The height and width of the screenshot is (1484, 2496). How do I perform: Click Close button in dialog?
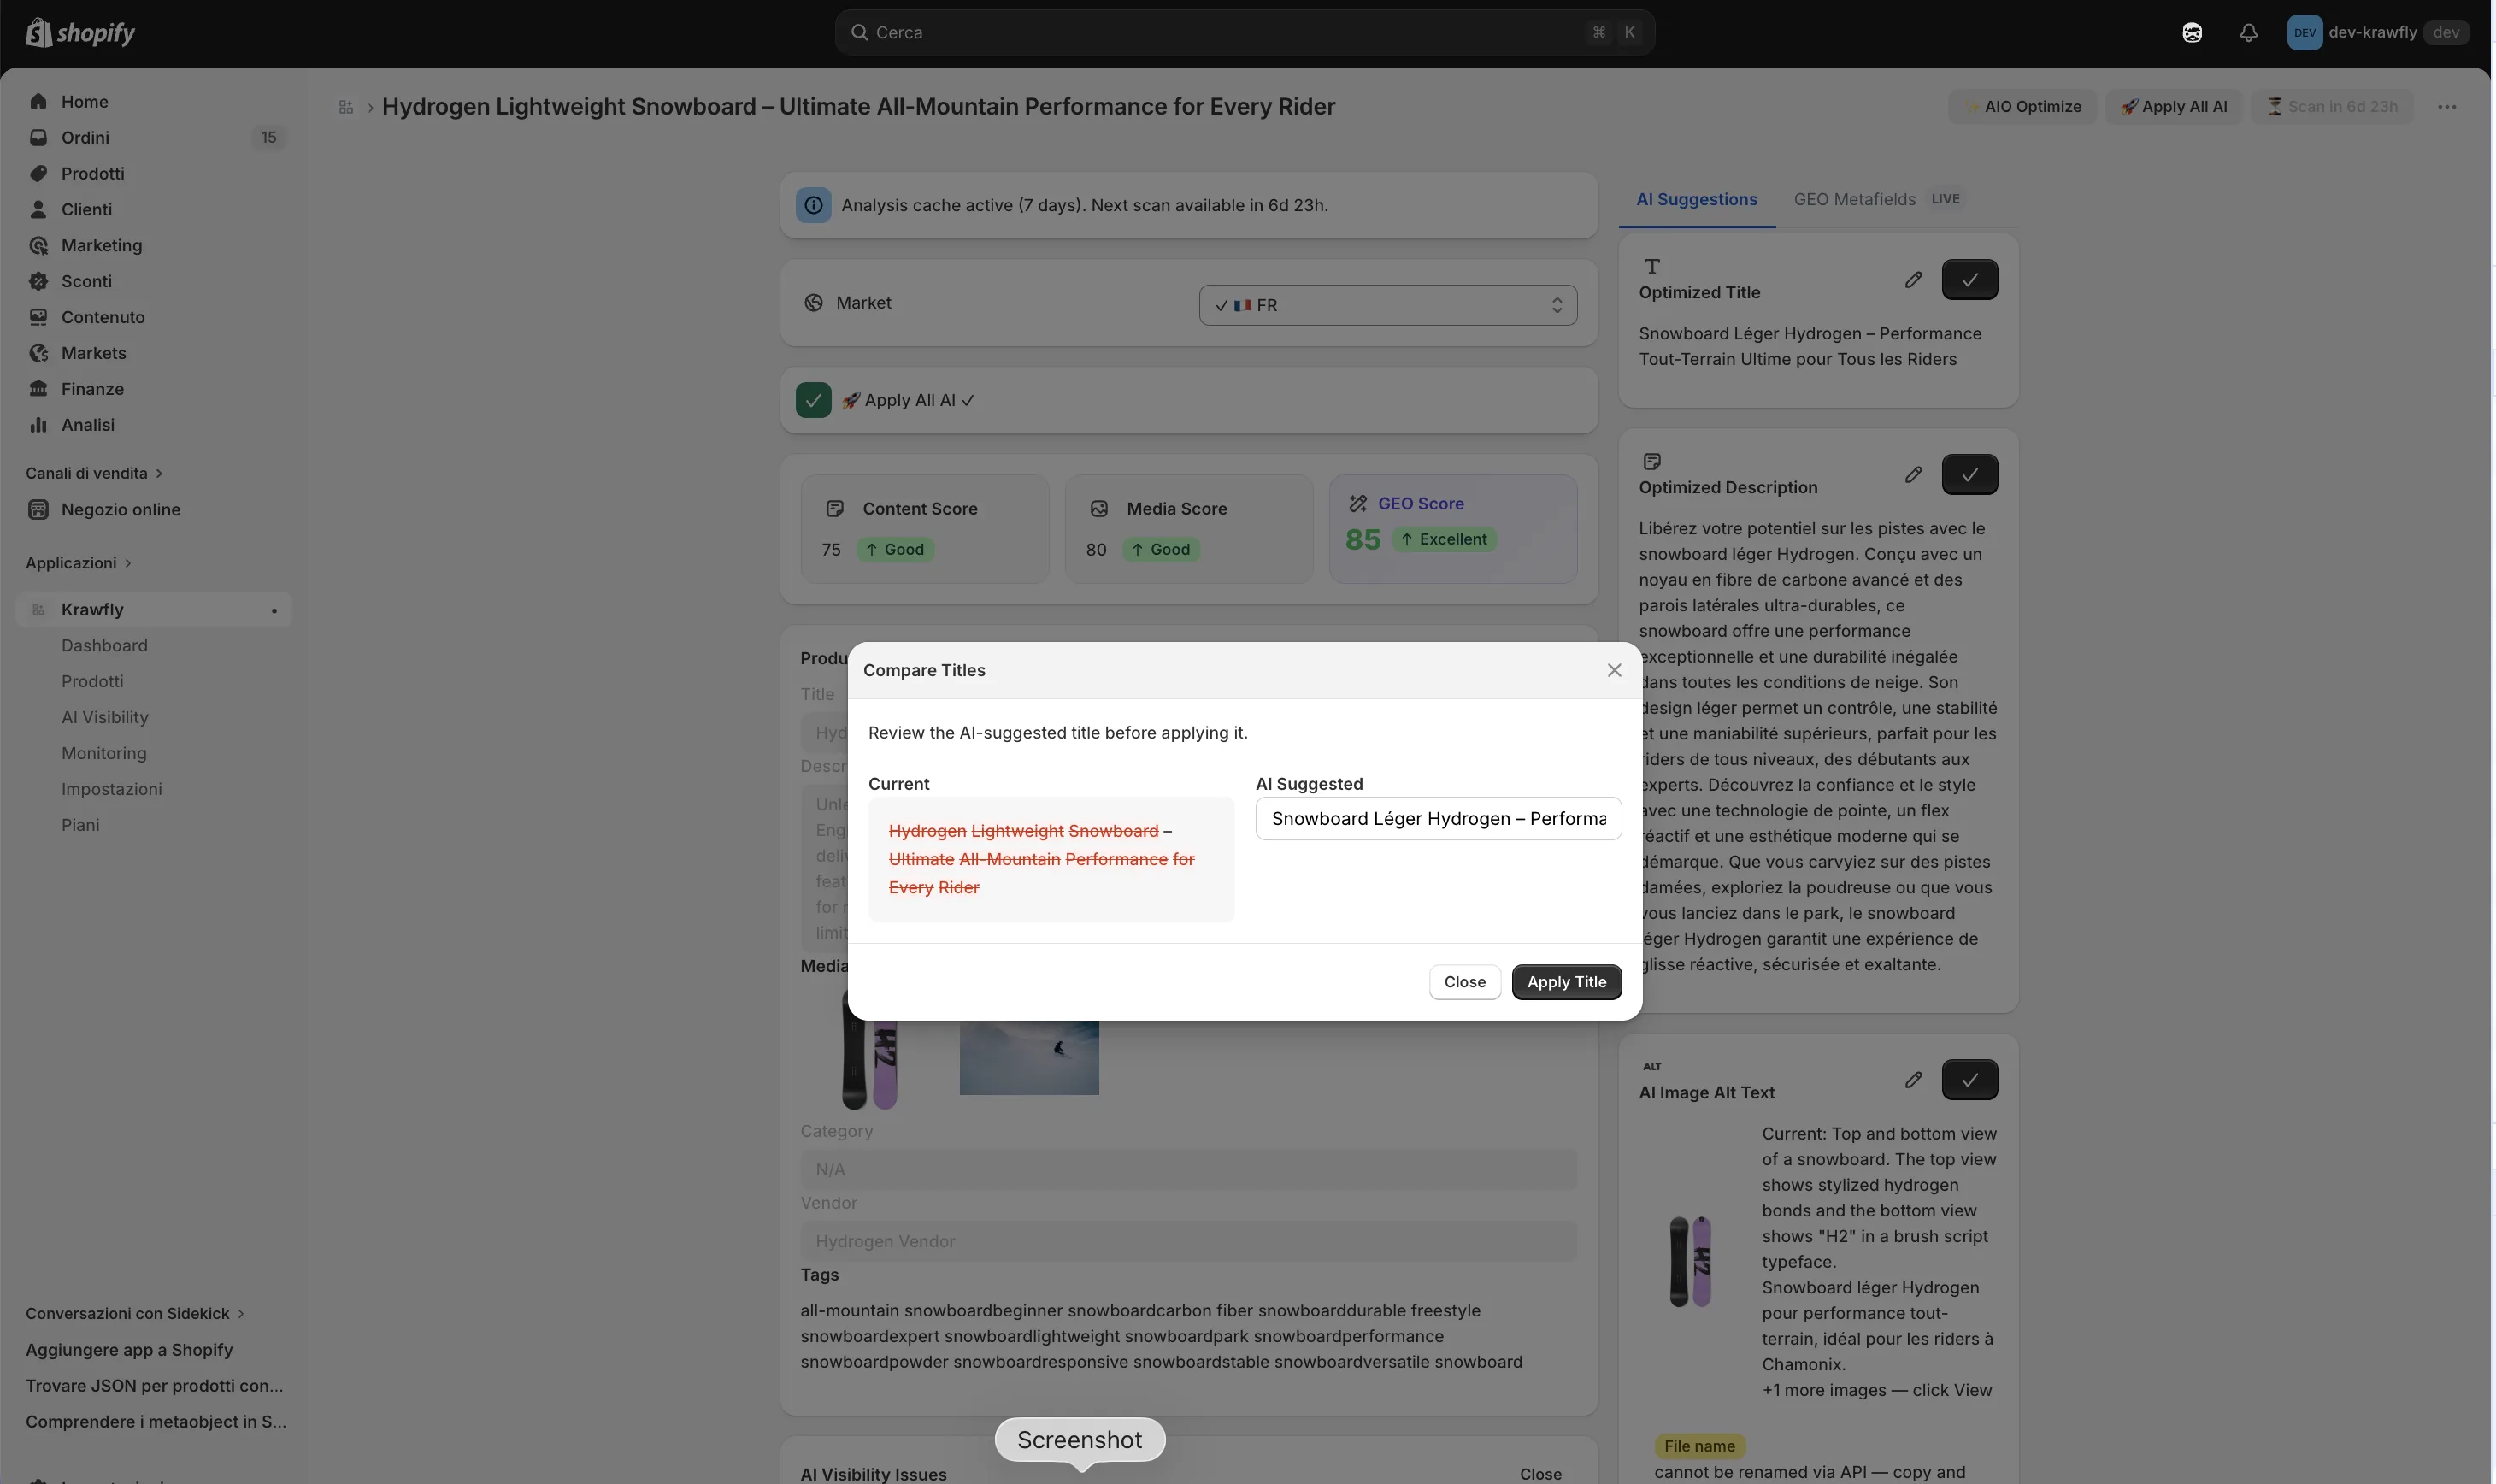point(1464,982)
